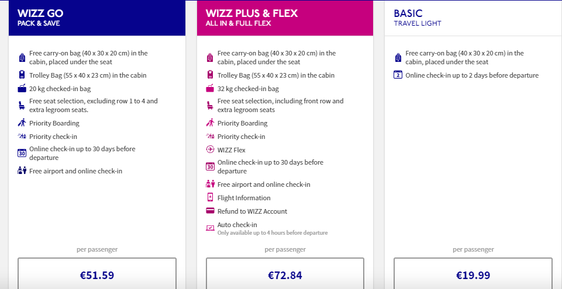Click the Auto check-in laptop icon
The image size is (562, 289).
coord(211,228)
